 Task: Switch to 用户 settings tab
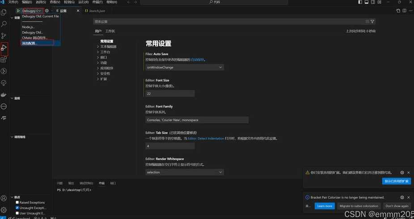pyautogui.click(x=98, y=31)
